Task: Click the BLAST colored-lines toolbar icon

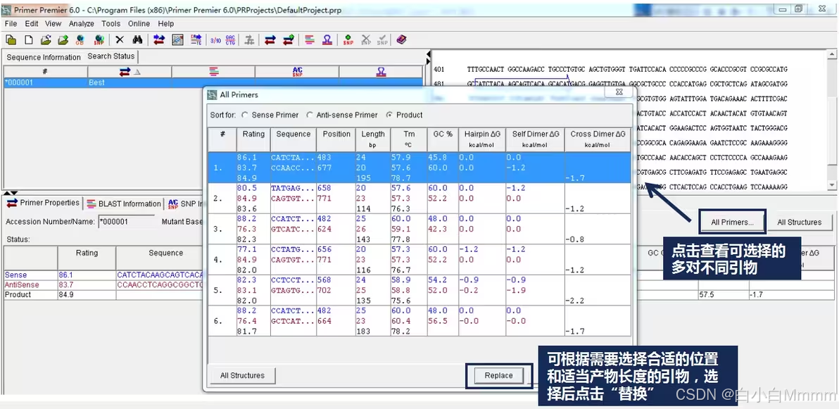Action: [310, 39]
